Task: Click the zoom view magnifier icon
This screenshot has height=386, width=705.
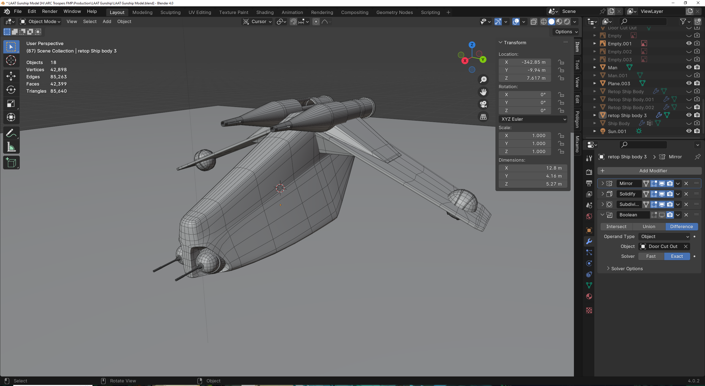Action: click(483, 80)
